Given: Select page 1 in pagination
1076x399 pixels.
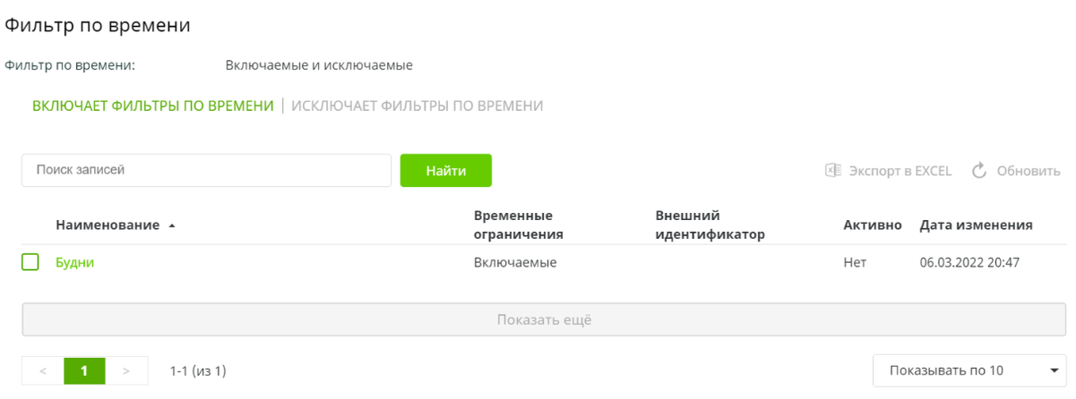Looking at the screenshot, I should tap(84, 370).
